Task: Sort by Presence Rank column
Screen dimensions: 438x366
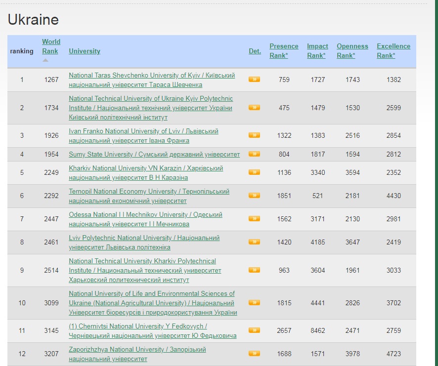Action: coord(284,51)
